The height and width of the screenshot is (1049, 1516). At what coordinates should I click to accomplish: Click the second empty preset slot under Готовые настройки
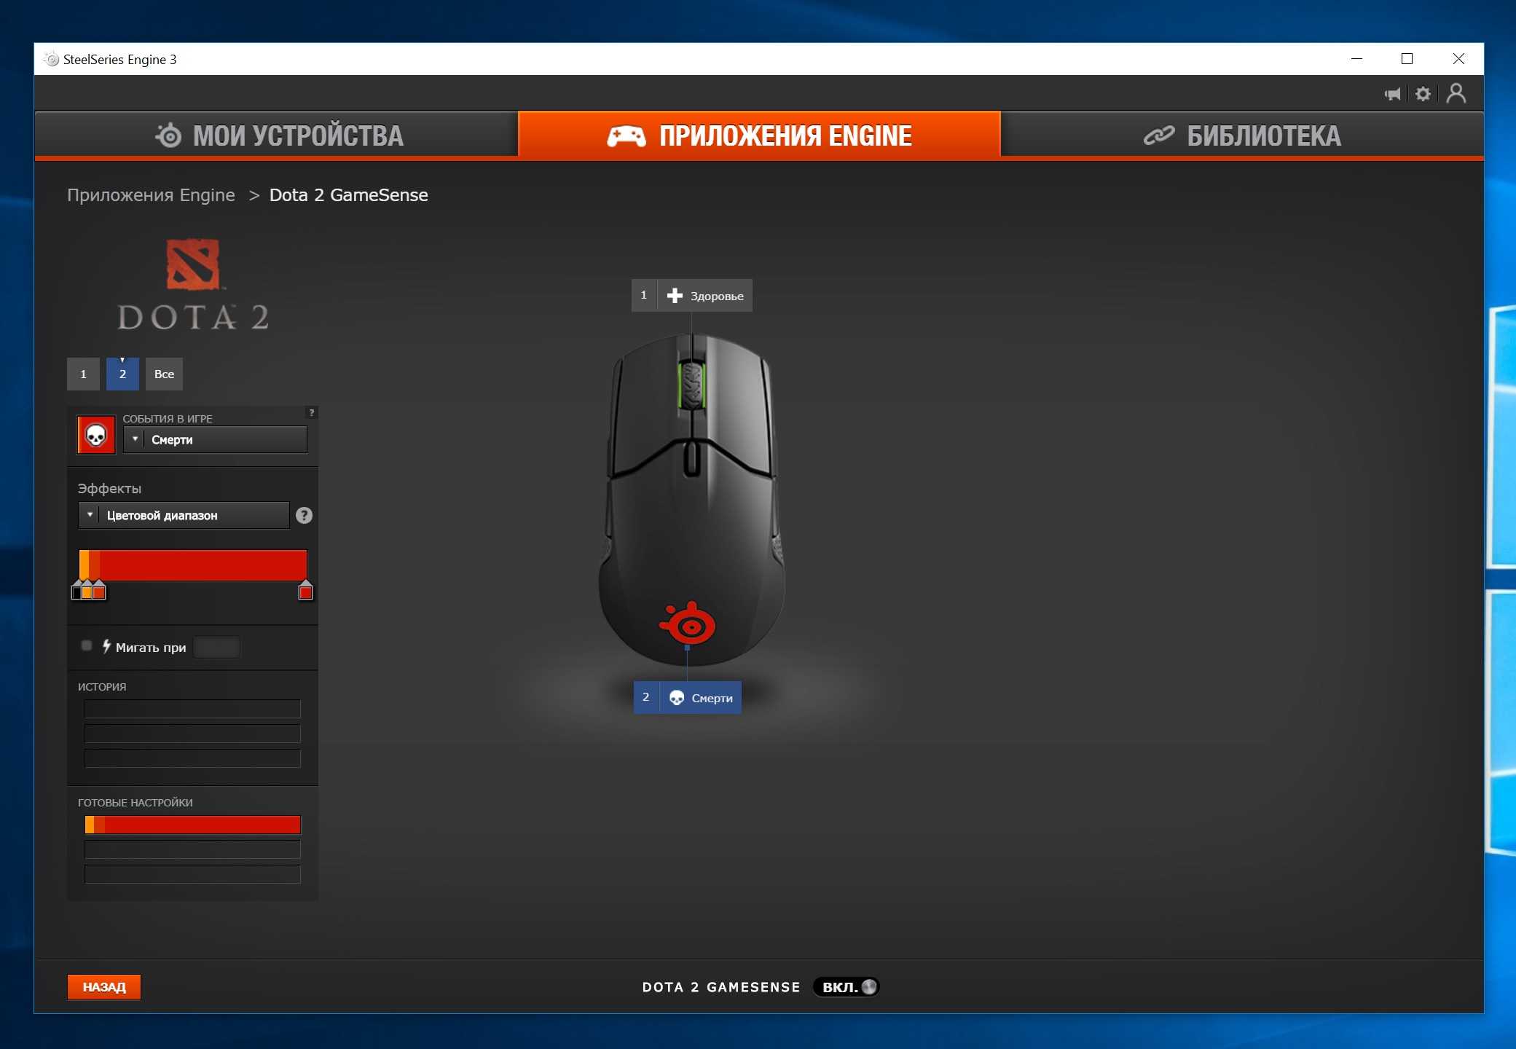click(192, 849)
